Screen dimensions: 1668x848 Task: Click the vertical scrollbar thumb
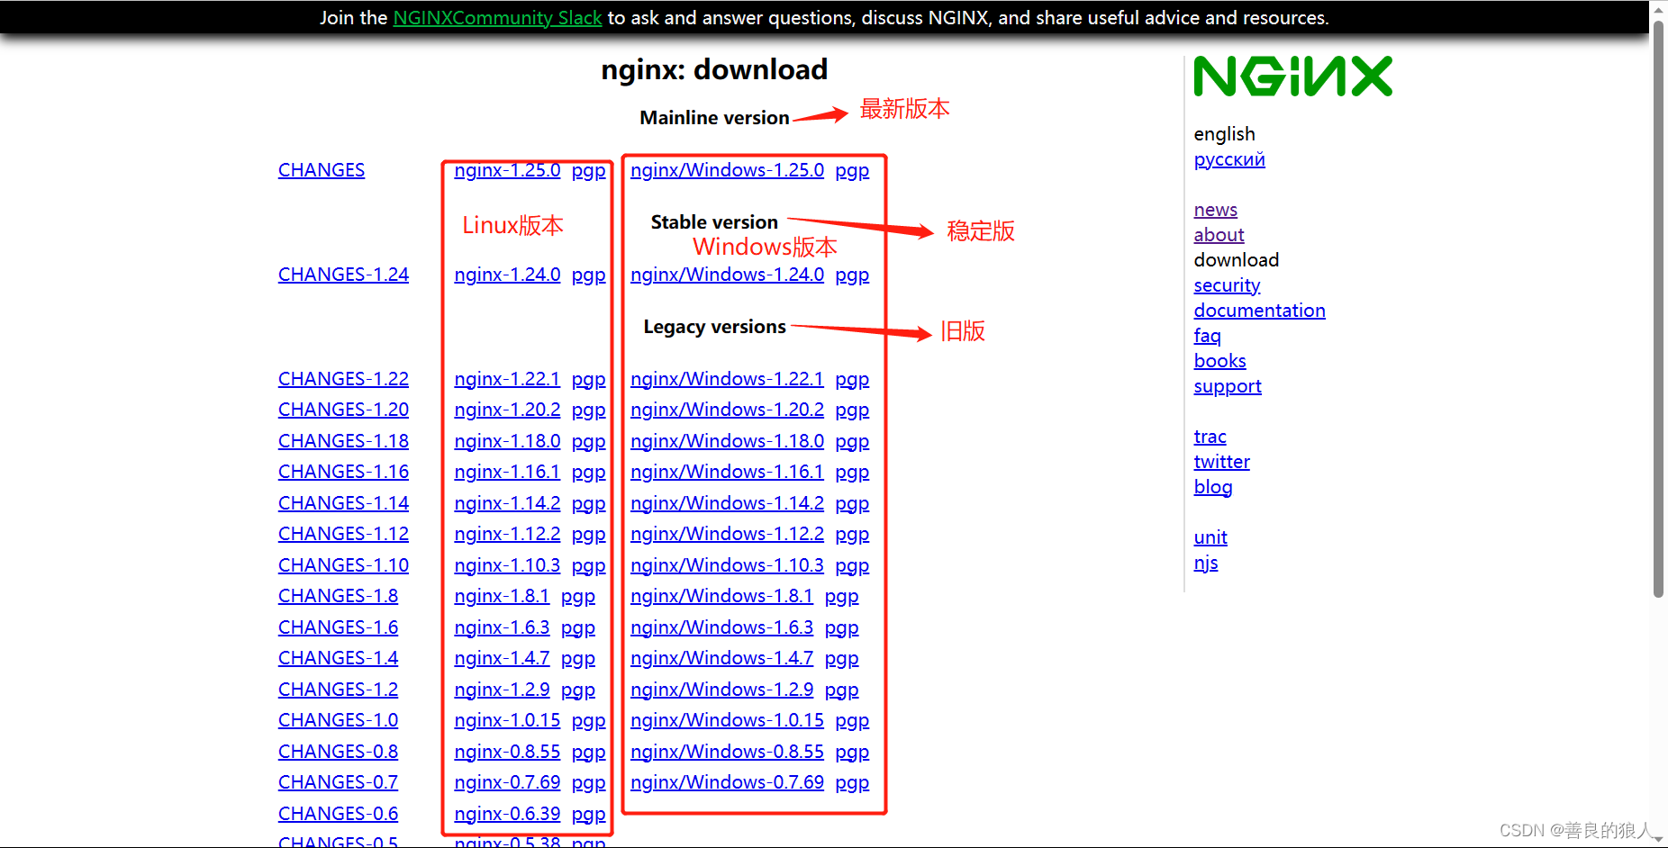pyautogui.click(x=1658, y=309)
